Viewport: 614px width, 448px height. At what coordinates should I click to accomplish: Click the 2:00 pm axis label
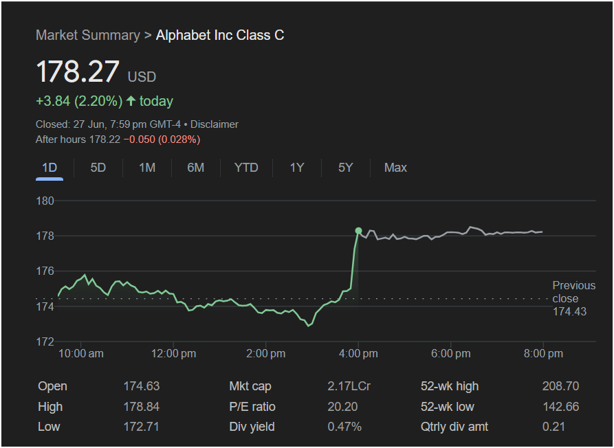[x=265, y=354]
